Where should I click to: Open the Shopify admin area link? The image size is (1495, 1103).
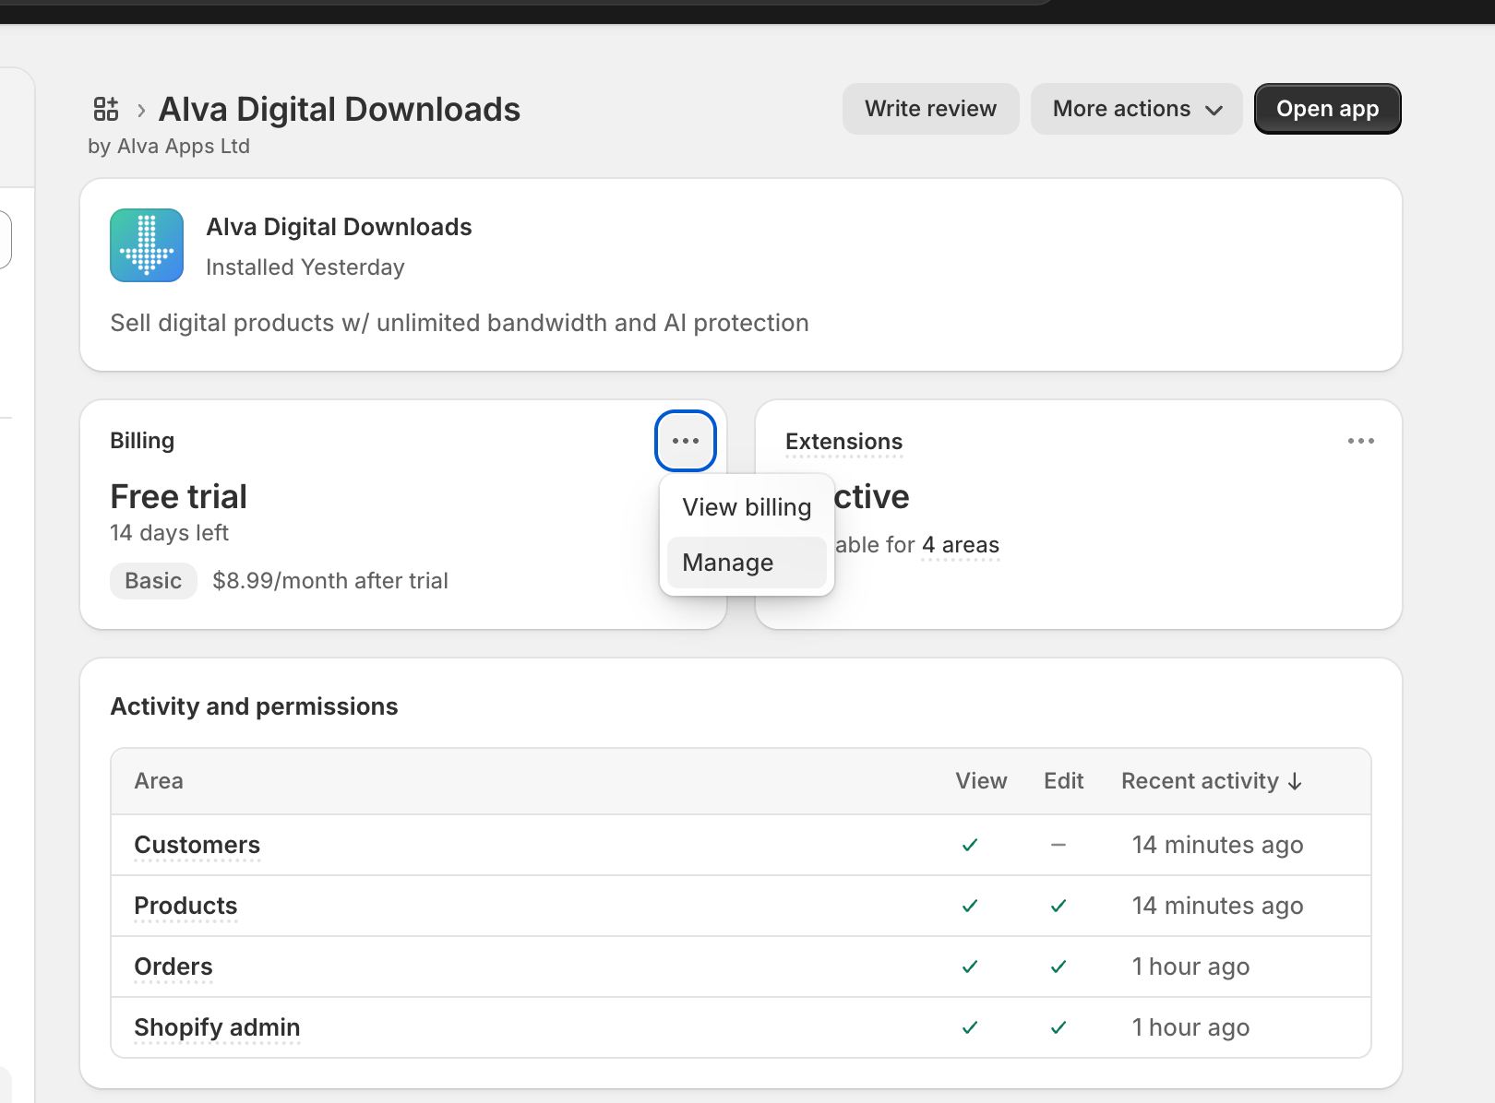217,1027
